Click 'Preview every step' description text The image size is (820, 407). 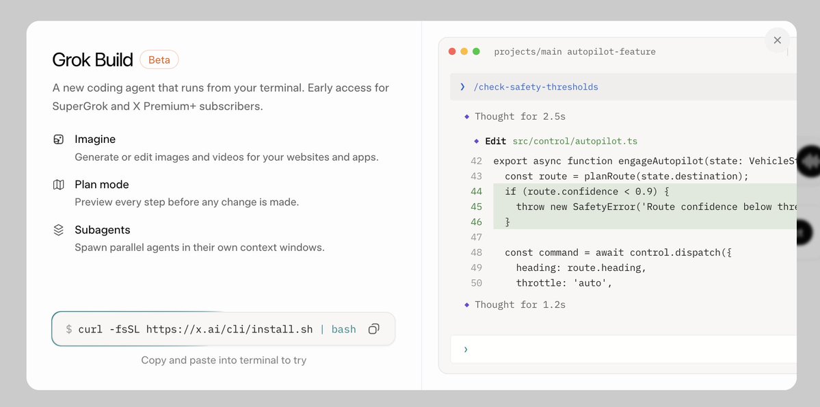pyautogui.click(x=187, y=202)
